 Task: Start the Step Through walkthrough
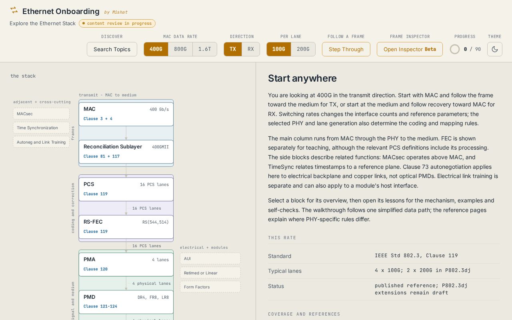pos(346,49)
